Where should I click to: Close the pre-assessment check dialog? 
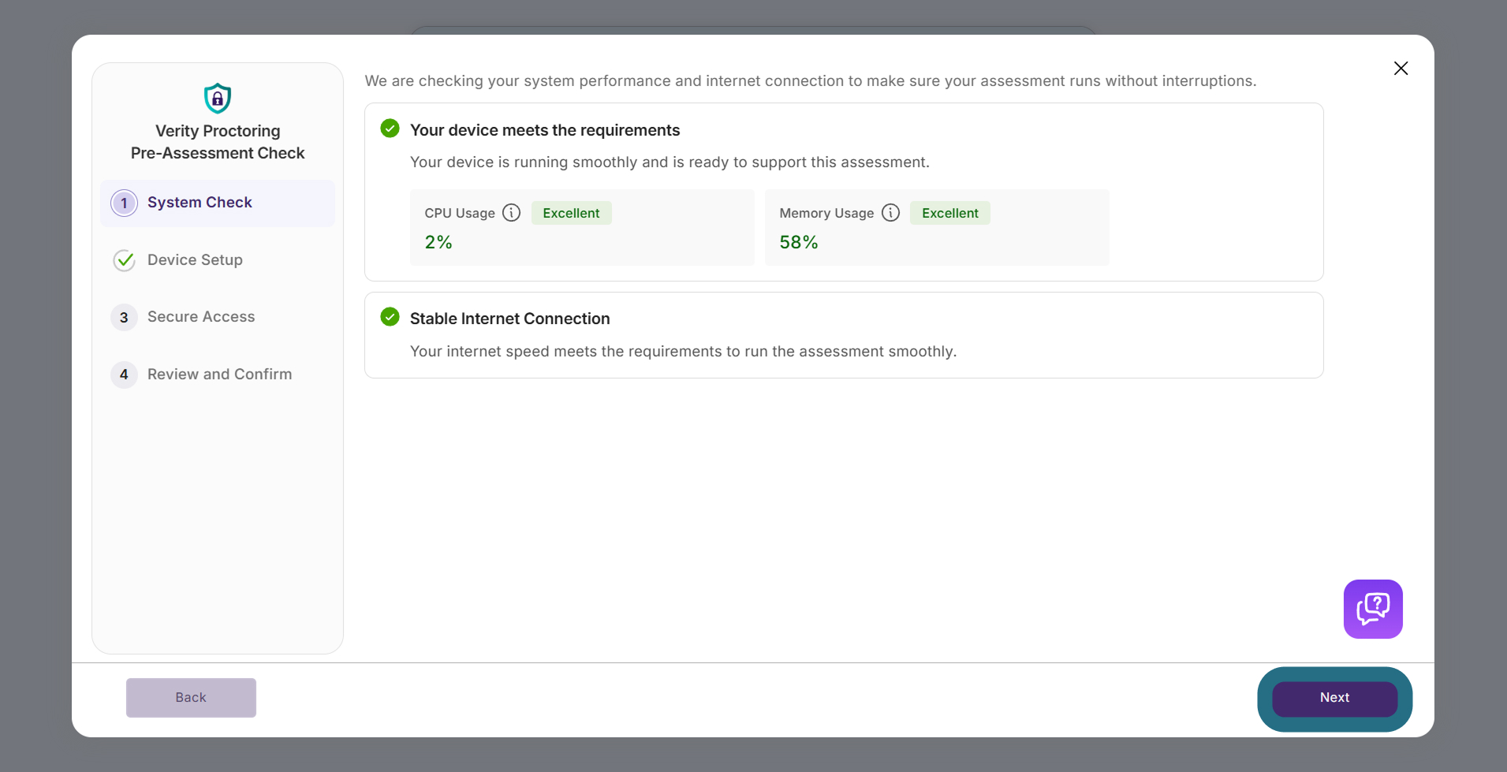point(1401,69)
